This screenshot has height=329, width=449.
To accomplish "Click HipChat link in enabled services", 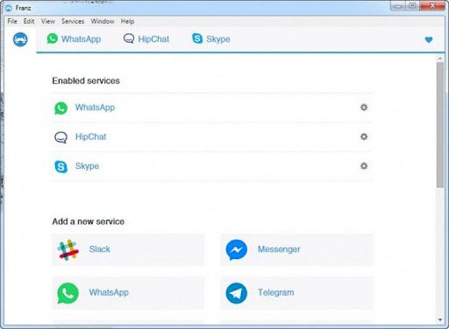I will pos(91,137).
